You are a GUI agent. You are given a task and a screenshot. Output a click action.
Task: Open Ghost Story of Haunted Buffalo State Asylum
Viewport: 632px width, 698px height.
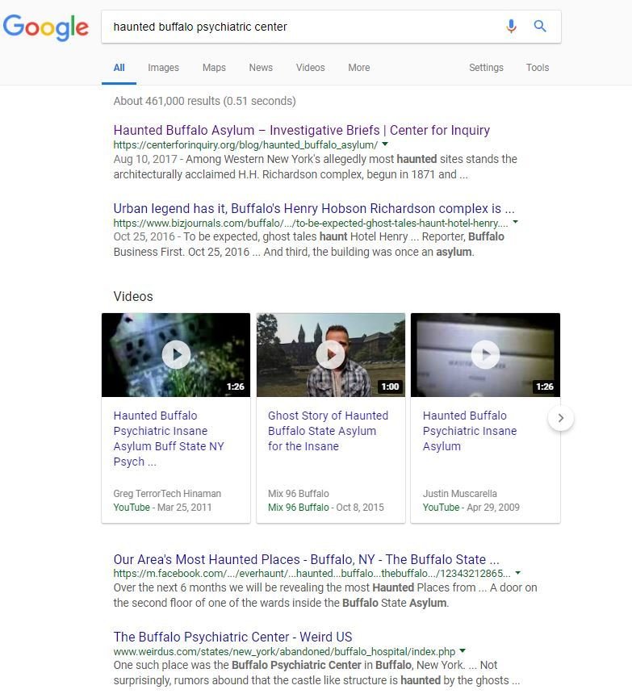[x=329, y=431]
